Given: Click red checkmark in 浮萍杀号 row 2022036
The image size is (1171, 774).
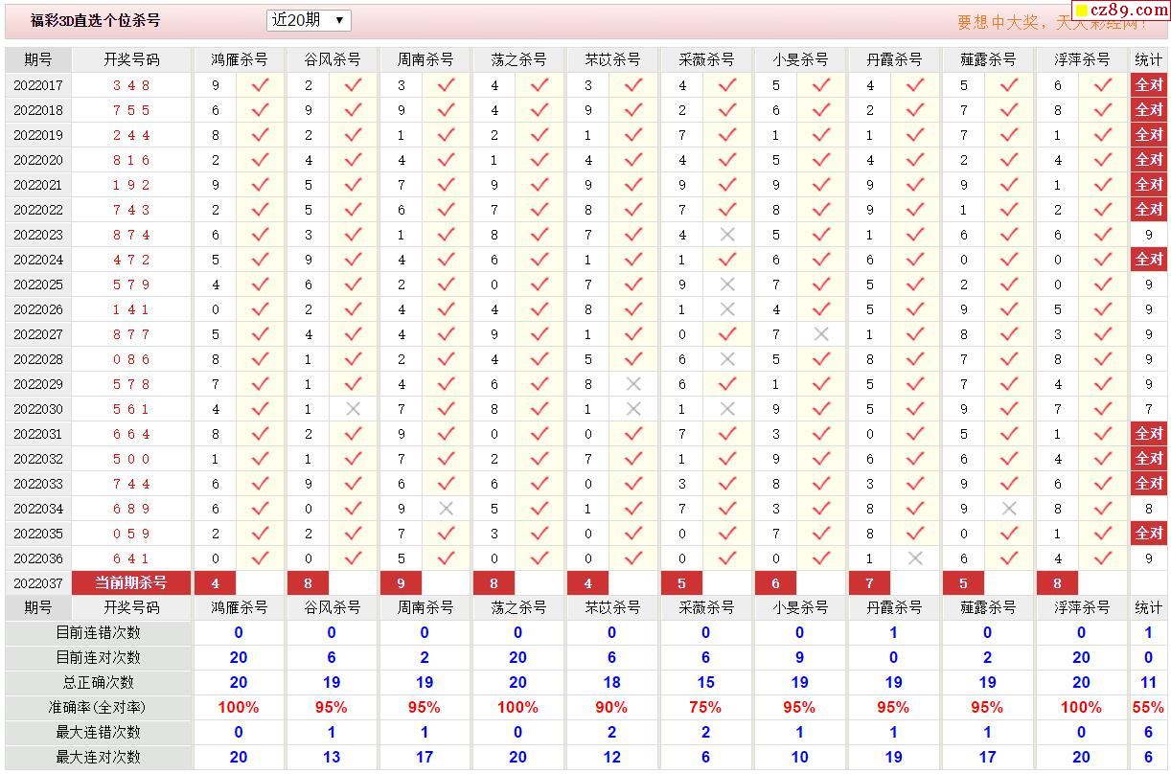Looking at the screenshot, I should coord(1103,558).
